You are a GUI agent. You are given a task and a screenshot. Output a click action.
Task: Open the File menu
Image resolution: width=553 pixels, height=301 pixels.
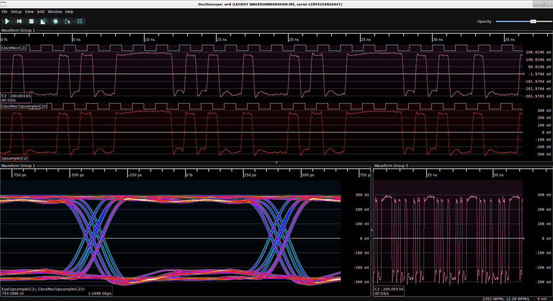[5, 12]
